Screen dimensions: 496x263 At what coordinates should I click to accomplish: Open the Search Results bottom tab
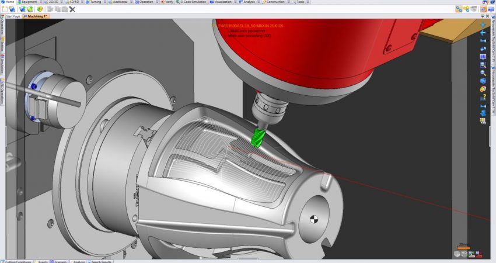100,261
